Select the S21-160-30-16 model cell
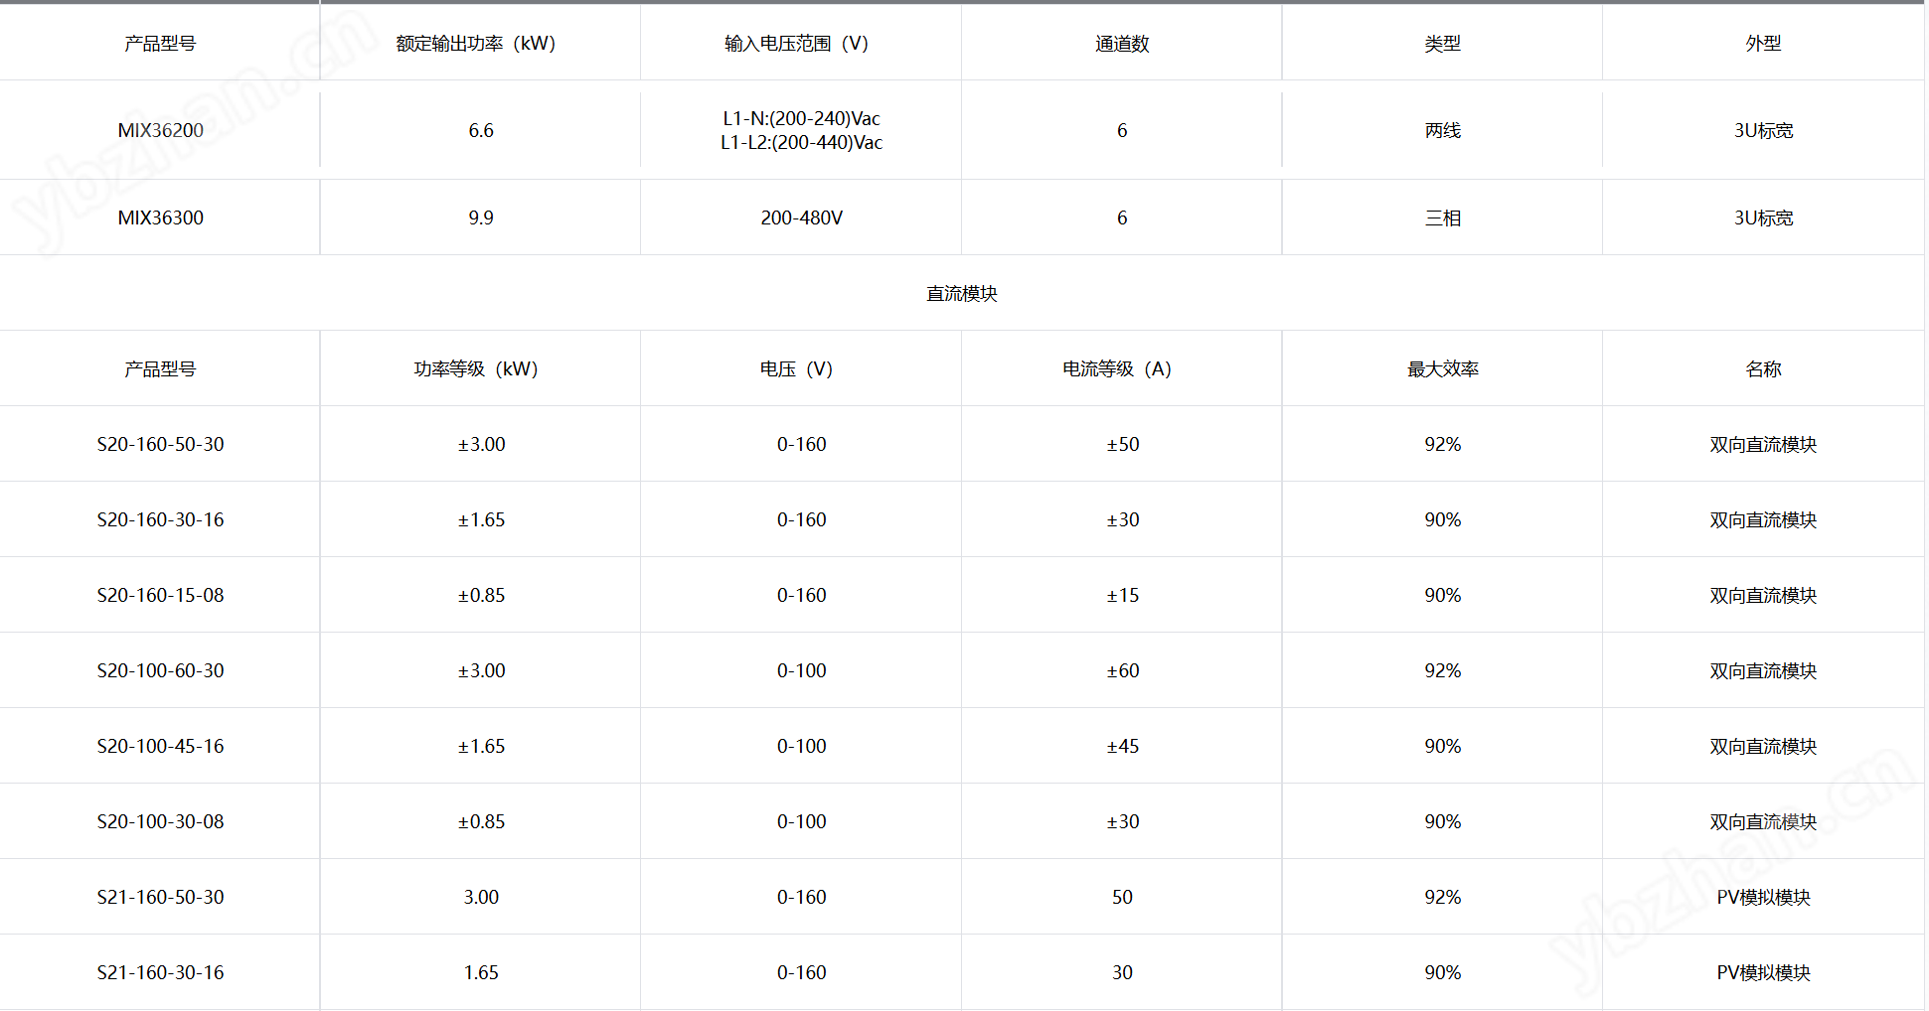This screenshot has width=1929, height=1011. (x=160, y=972)
